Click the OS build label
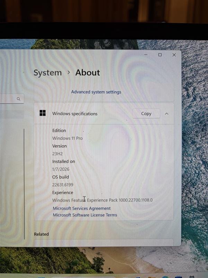Screen dimensions: 208x278 click(61, 177)
